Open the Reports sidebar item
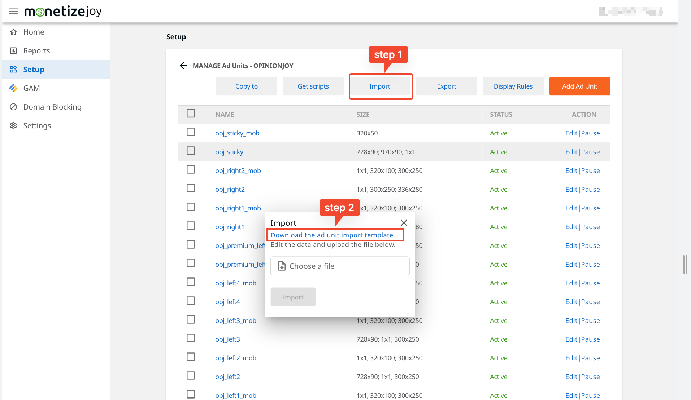 [x=36, y=51]
